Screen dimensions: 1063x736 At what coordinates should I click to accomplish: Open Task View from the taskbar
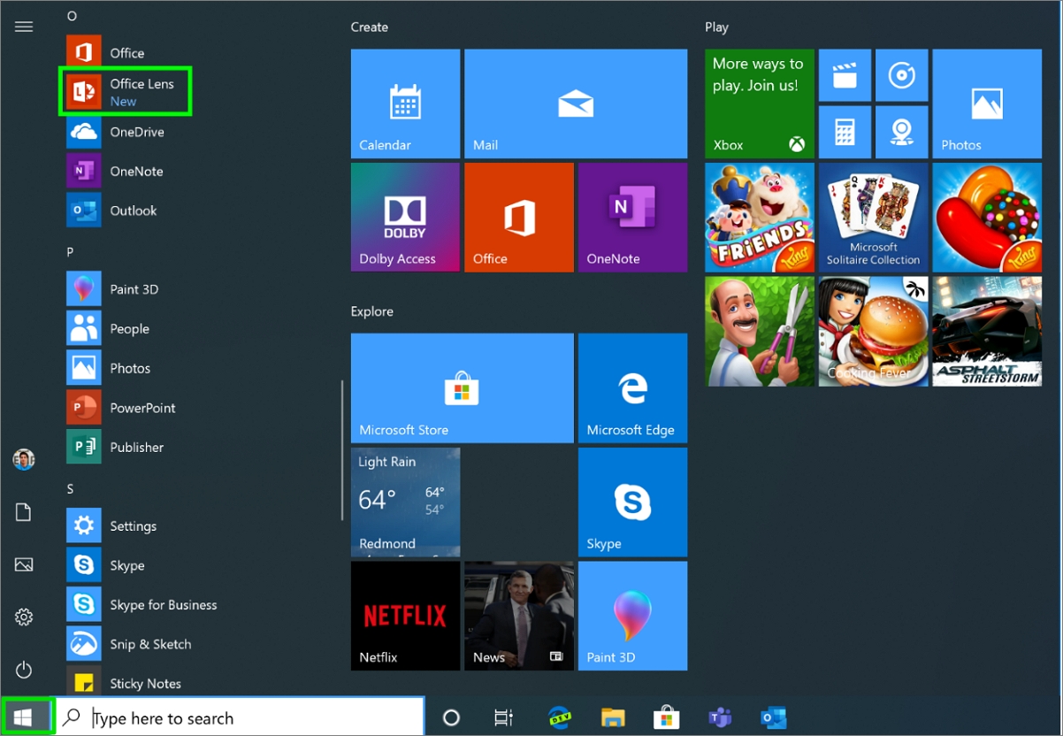pyautogui.click(x=503, y=717)
